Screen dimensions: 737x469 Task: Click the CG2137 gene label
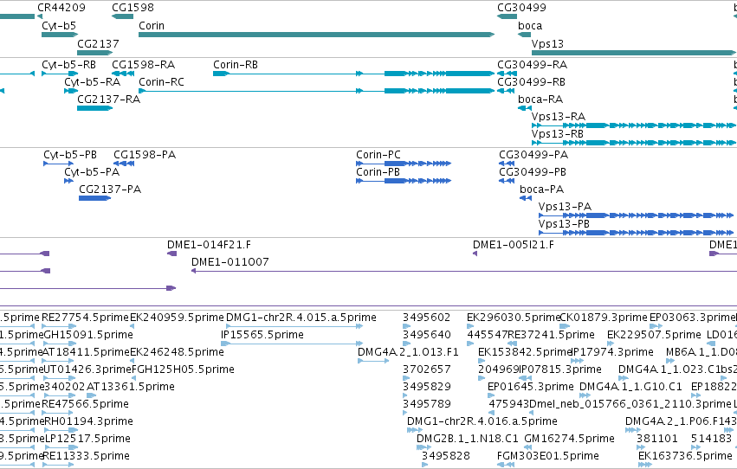click(x=98, y=43)
